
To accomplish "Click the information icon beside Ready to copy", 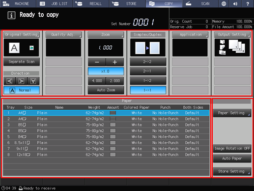I will (x=11, y=15).
